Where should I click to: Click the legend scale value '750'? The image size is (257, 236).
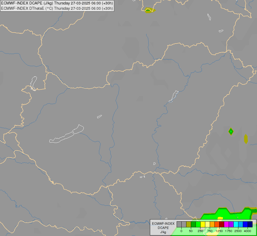pyautogui.click(x=210, y=231)
